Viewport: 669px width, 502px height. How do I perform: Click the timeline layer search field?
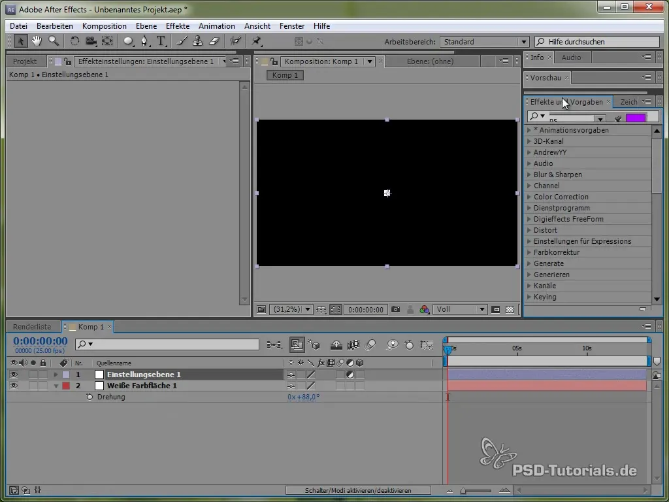pyautogui.click(x=167, y=344)
